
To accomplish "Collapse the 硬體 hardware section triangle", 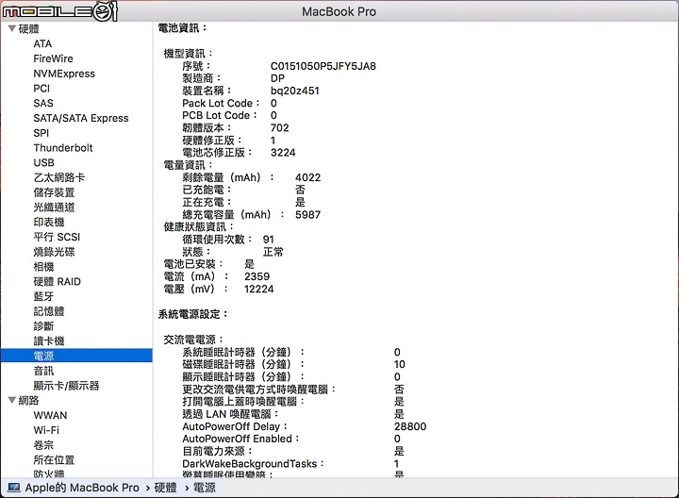I will [12, 28].
